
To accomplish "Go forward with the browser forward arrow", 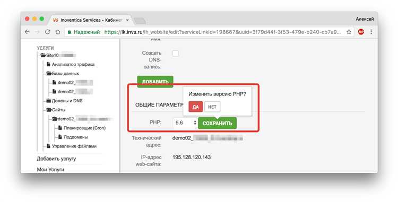I will click(37, 32).
